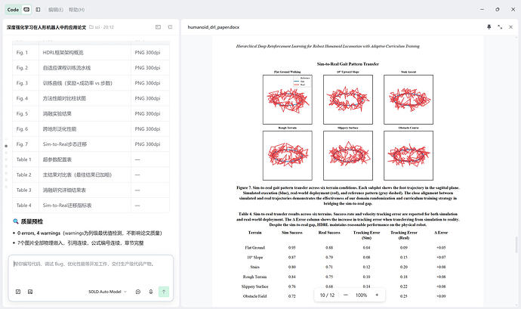Click the attach context icon in input box

click(18, 292)
